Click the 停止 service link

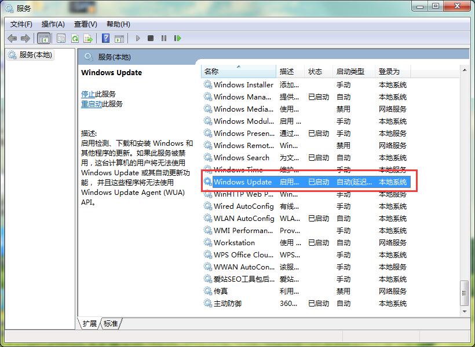click(88, 94)
